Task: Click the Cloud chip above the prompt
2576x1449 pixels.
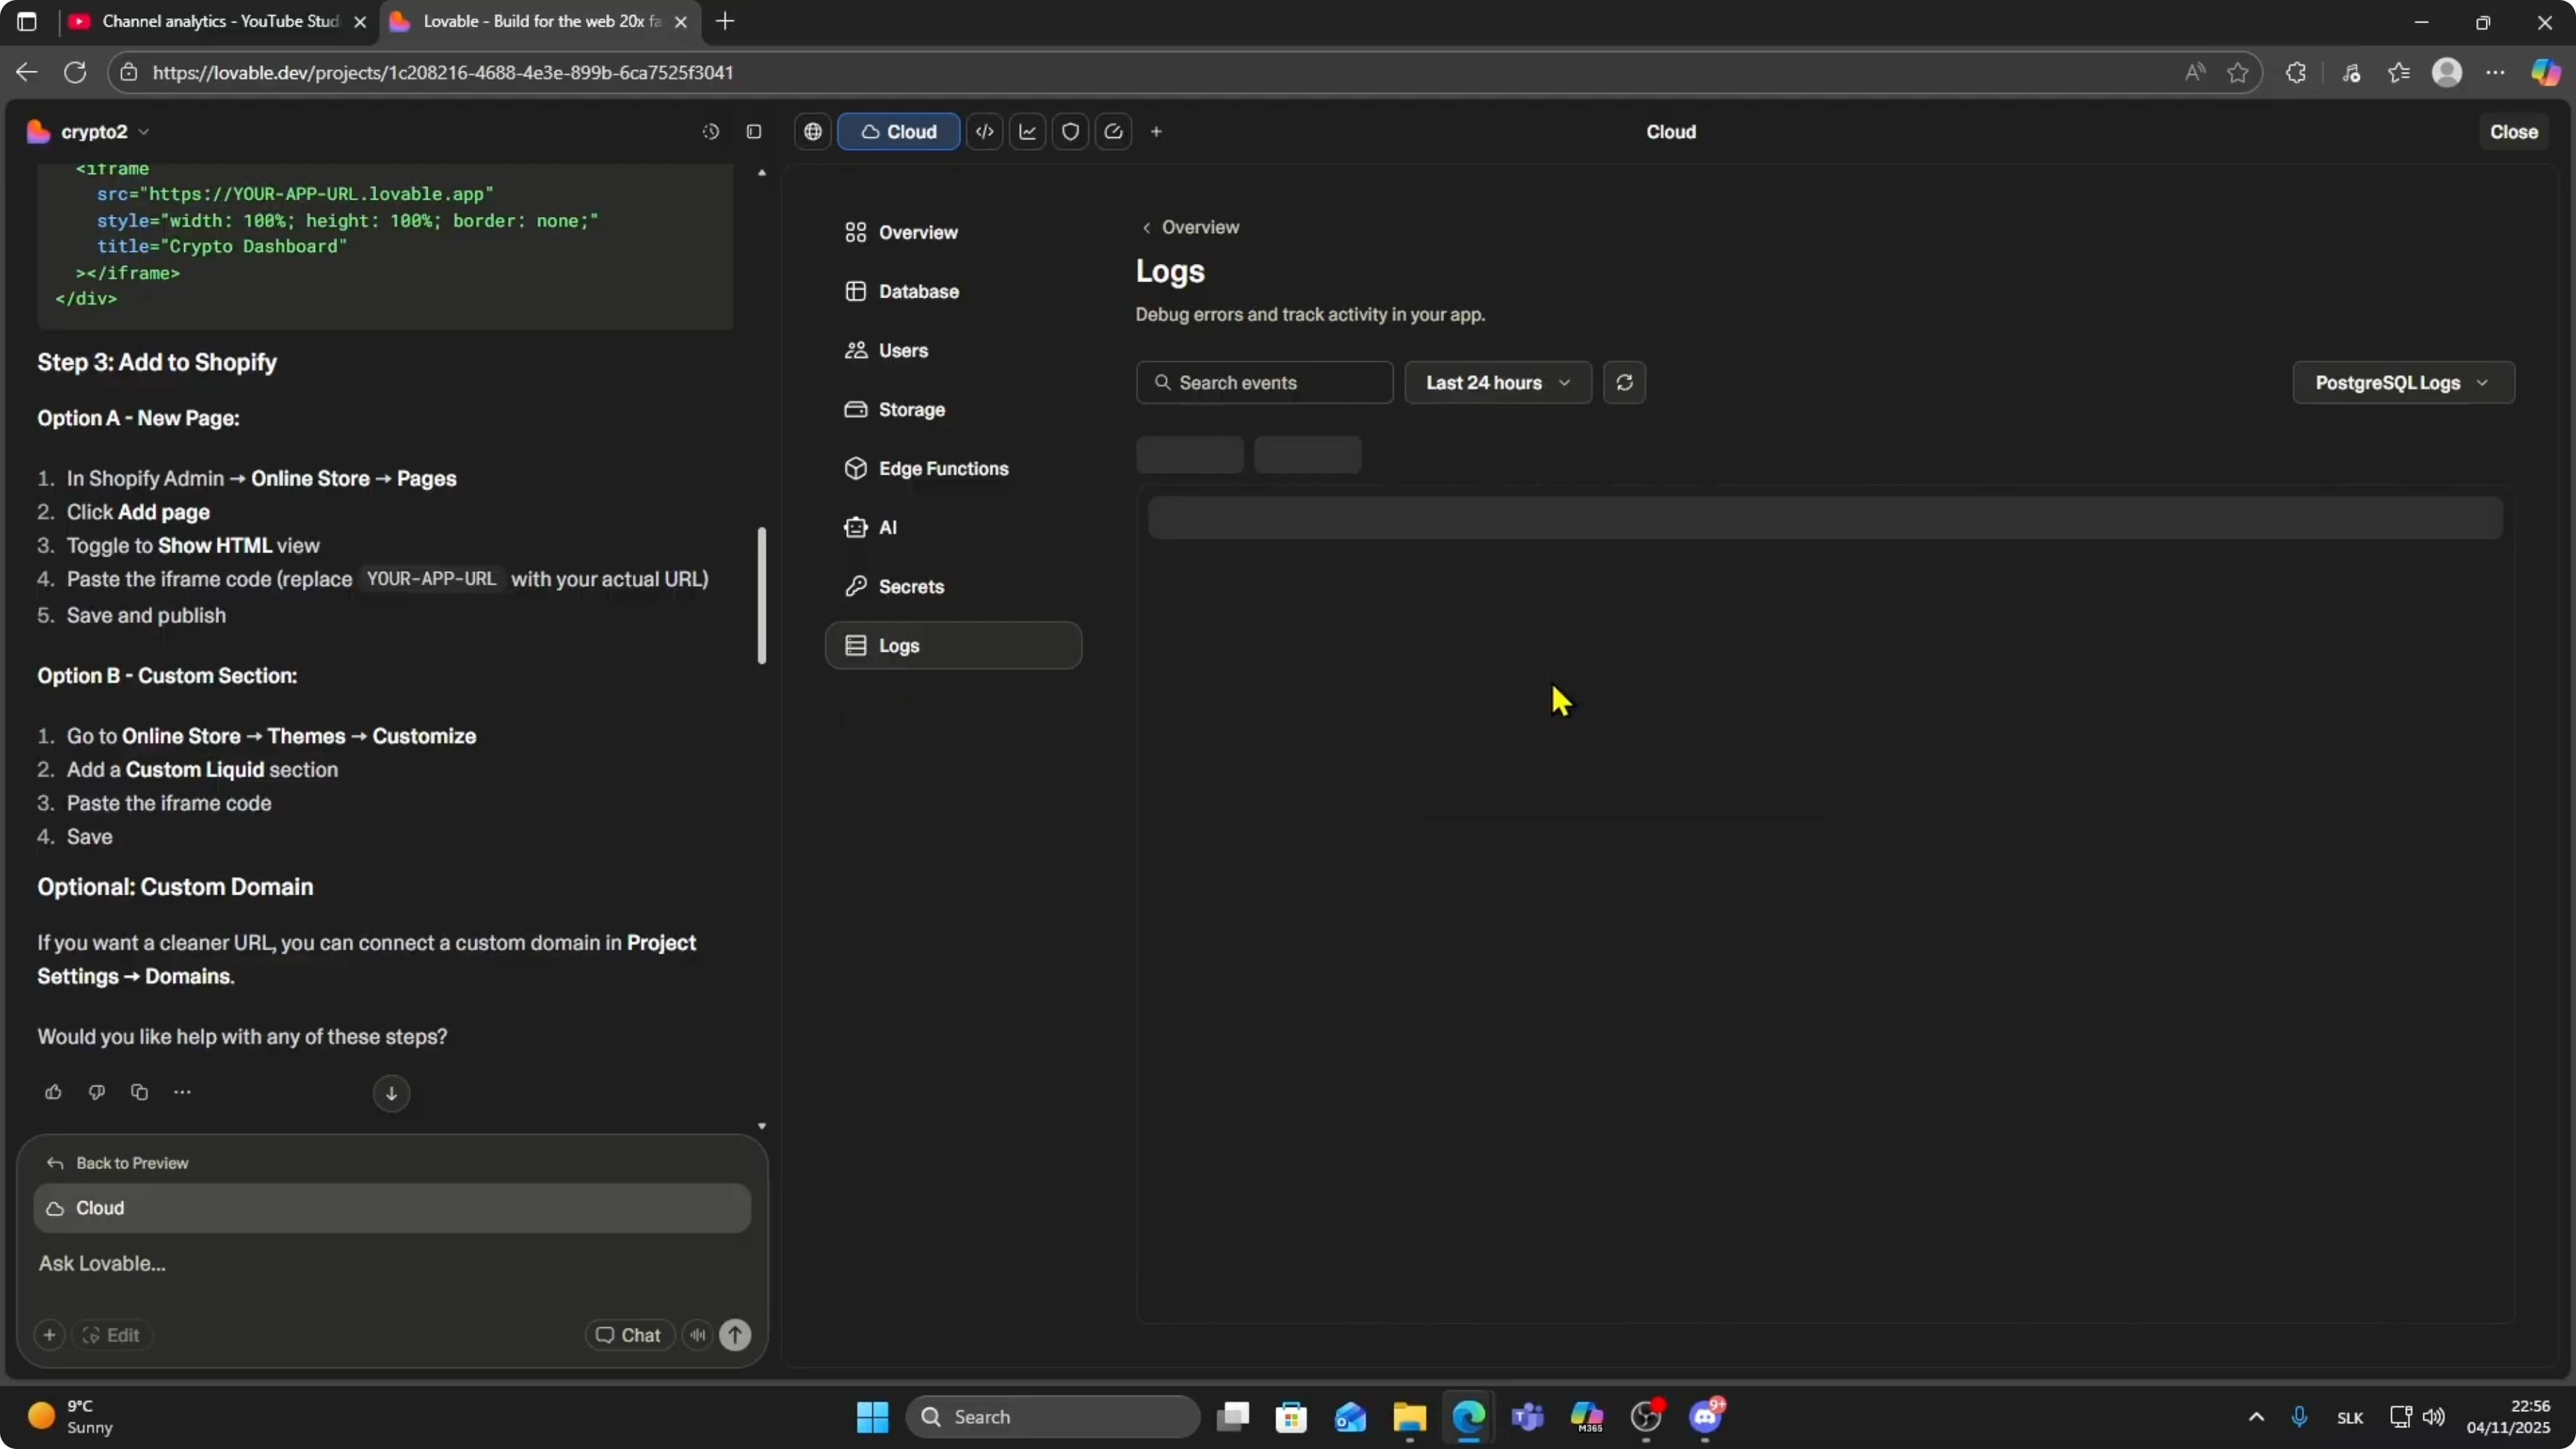Action: [x=392, y=1208]
